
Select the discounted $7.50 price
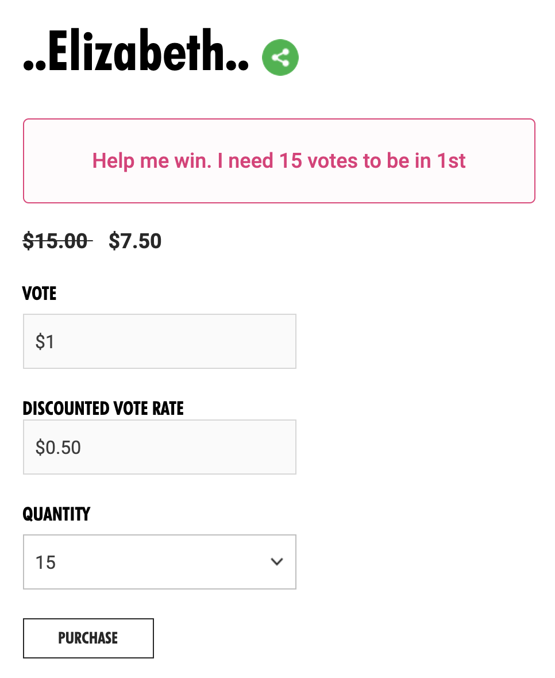135,241
